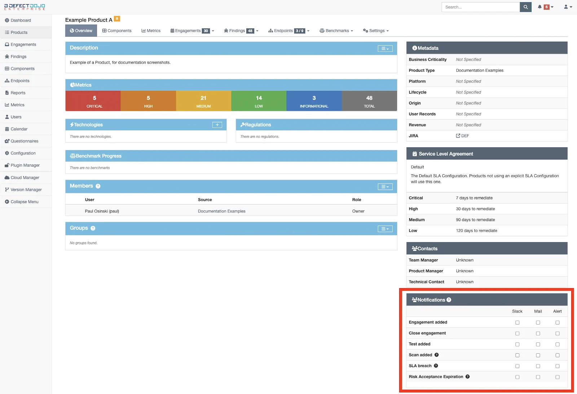Viewport: 577px width, 394px height.
Task: Enable Slack notification for Engagement added
Action: [517, 323]
